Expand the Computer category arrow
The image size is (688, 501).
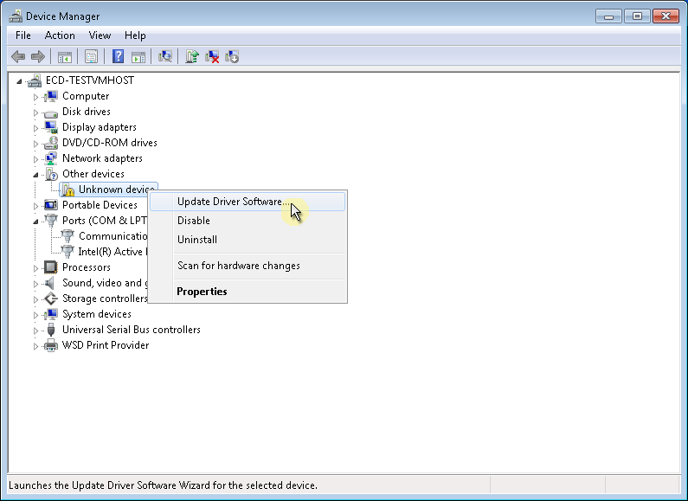click(x=36, y=97)
